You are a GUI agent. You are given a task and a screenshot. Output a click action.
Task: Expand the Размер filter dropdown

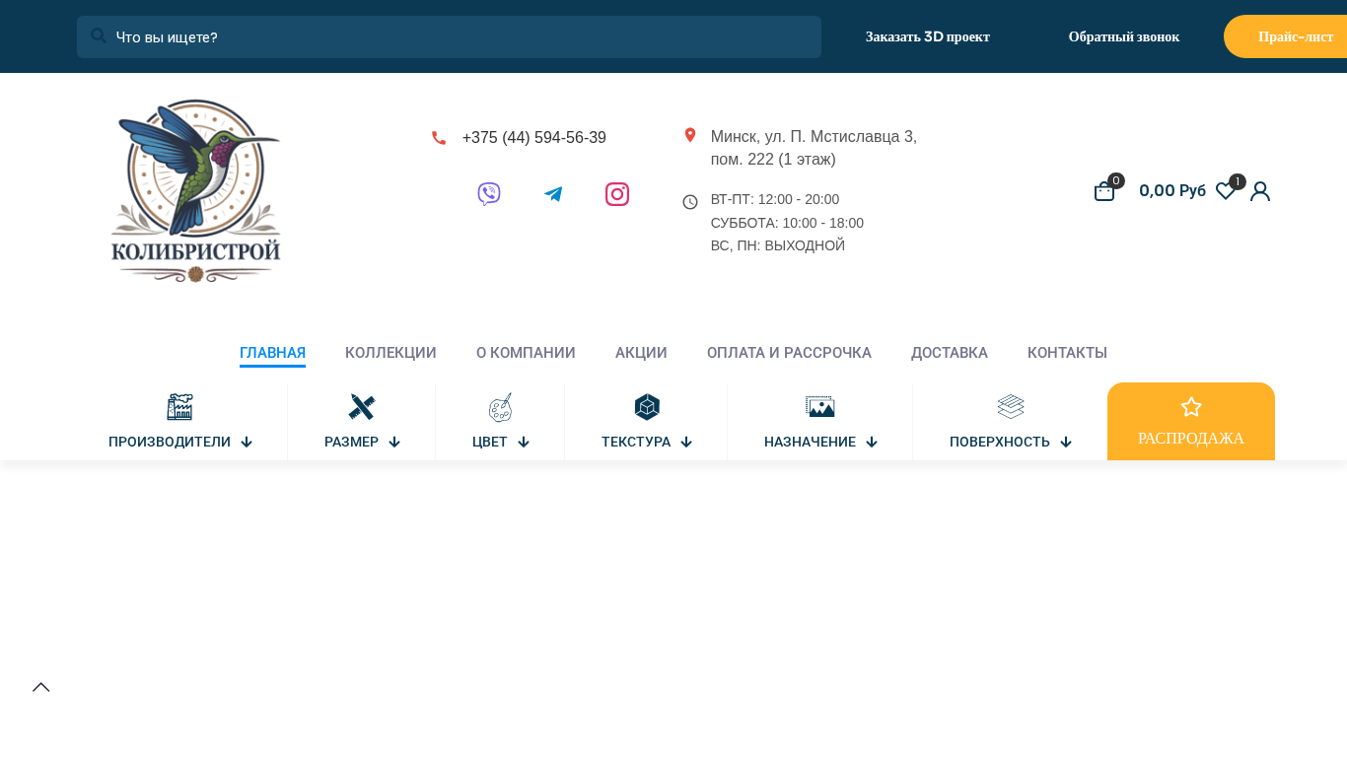pyautogui.click(x=362, y=442)
